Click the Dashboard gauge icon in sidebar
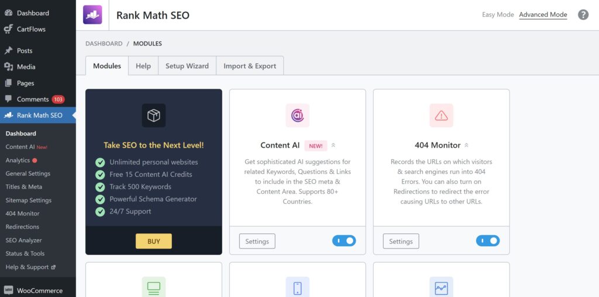The image size is (599, 297). (8, 13)
